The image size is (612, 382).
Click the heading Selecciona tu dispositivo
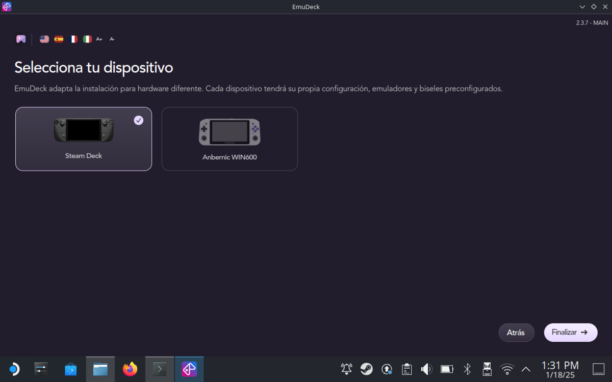pyautogui.click(x=94, y=67)
